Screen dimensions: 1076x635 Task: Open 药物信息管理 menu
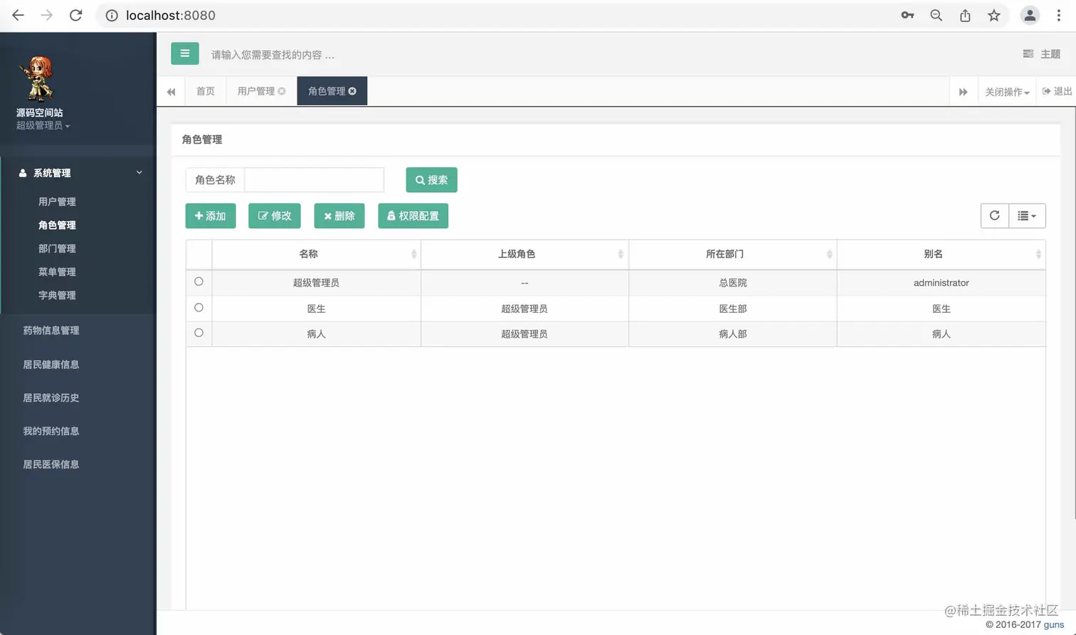[51, 330]
